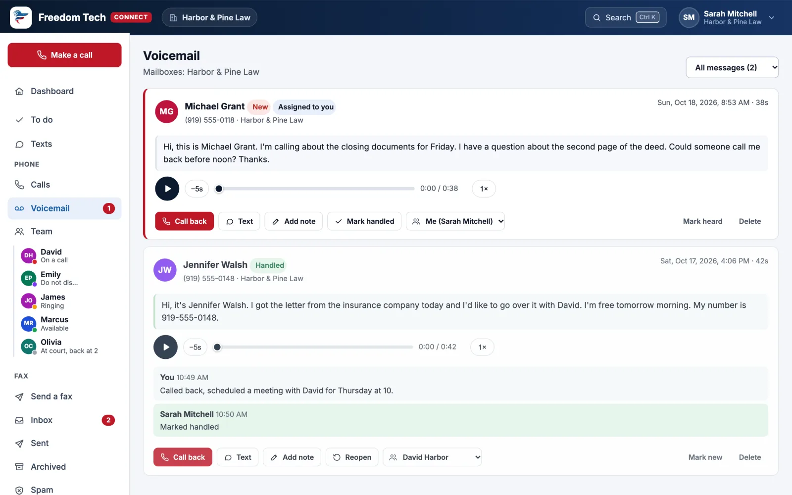Change playback speed on Michael Grant's voicemail
The image size is (792, 495).
point(484,189)
